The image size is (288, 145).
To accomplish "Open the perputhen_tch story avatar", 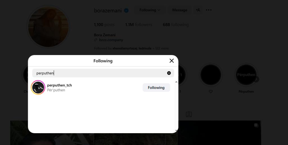I will click(38, 87).
